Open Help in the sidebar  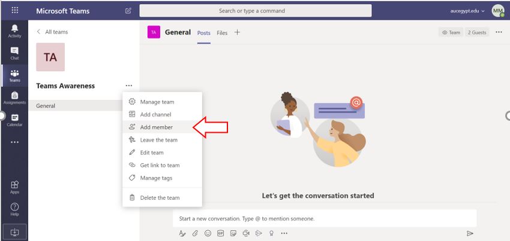click(x=14, y=209)
